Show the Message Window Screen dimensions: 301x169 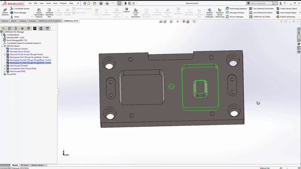235,13
